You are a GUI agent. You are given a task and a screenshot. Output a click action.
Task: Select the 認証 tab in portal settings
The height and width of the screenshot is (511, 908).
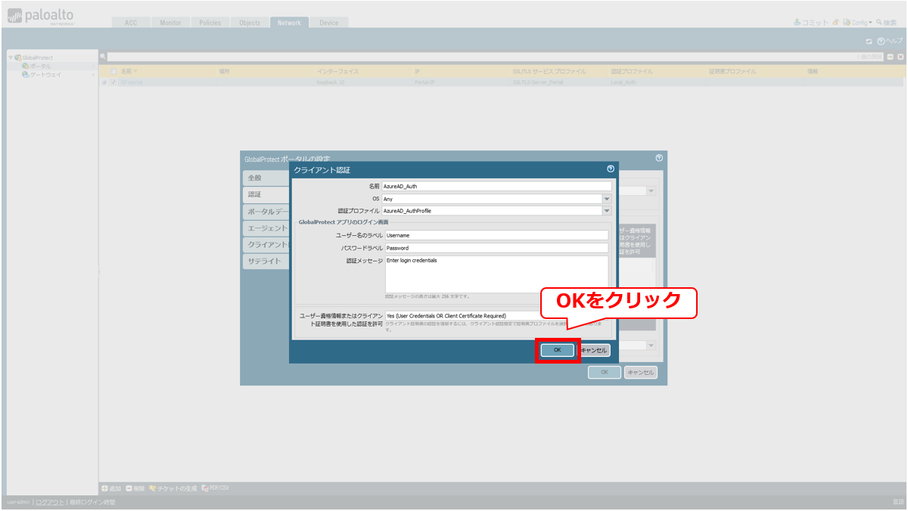266,194
